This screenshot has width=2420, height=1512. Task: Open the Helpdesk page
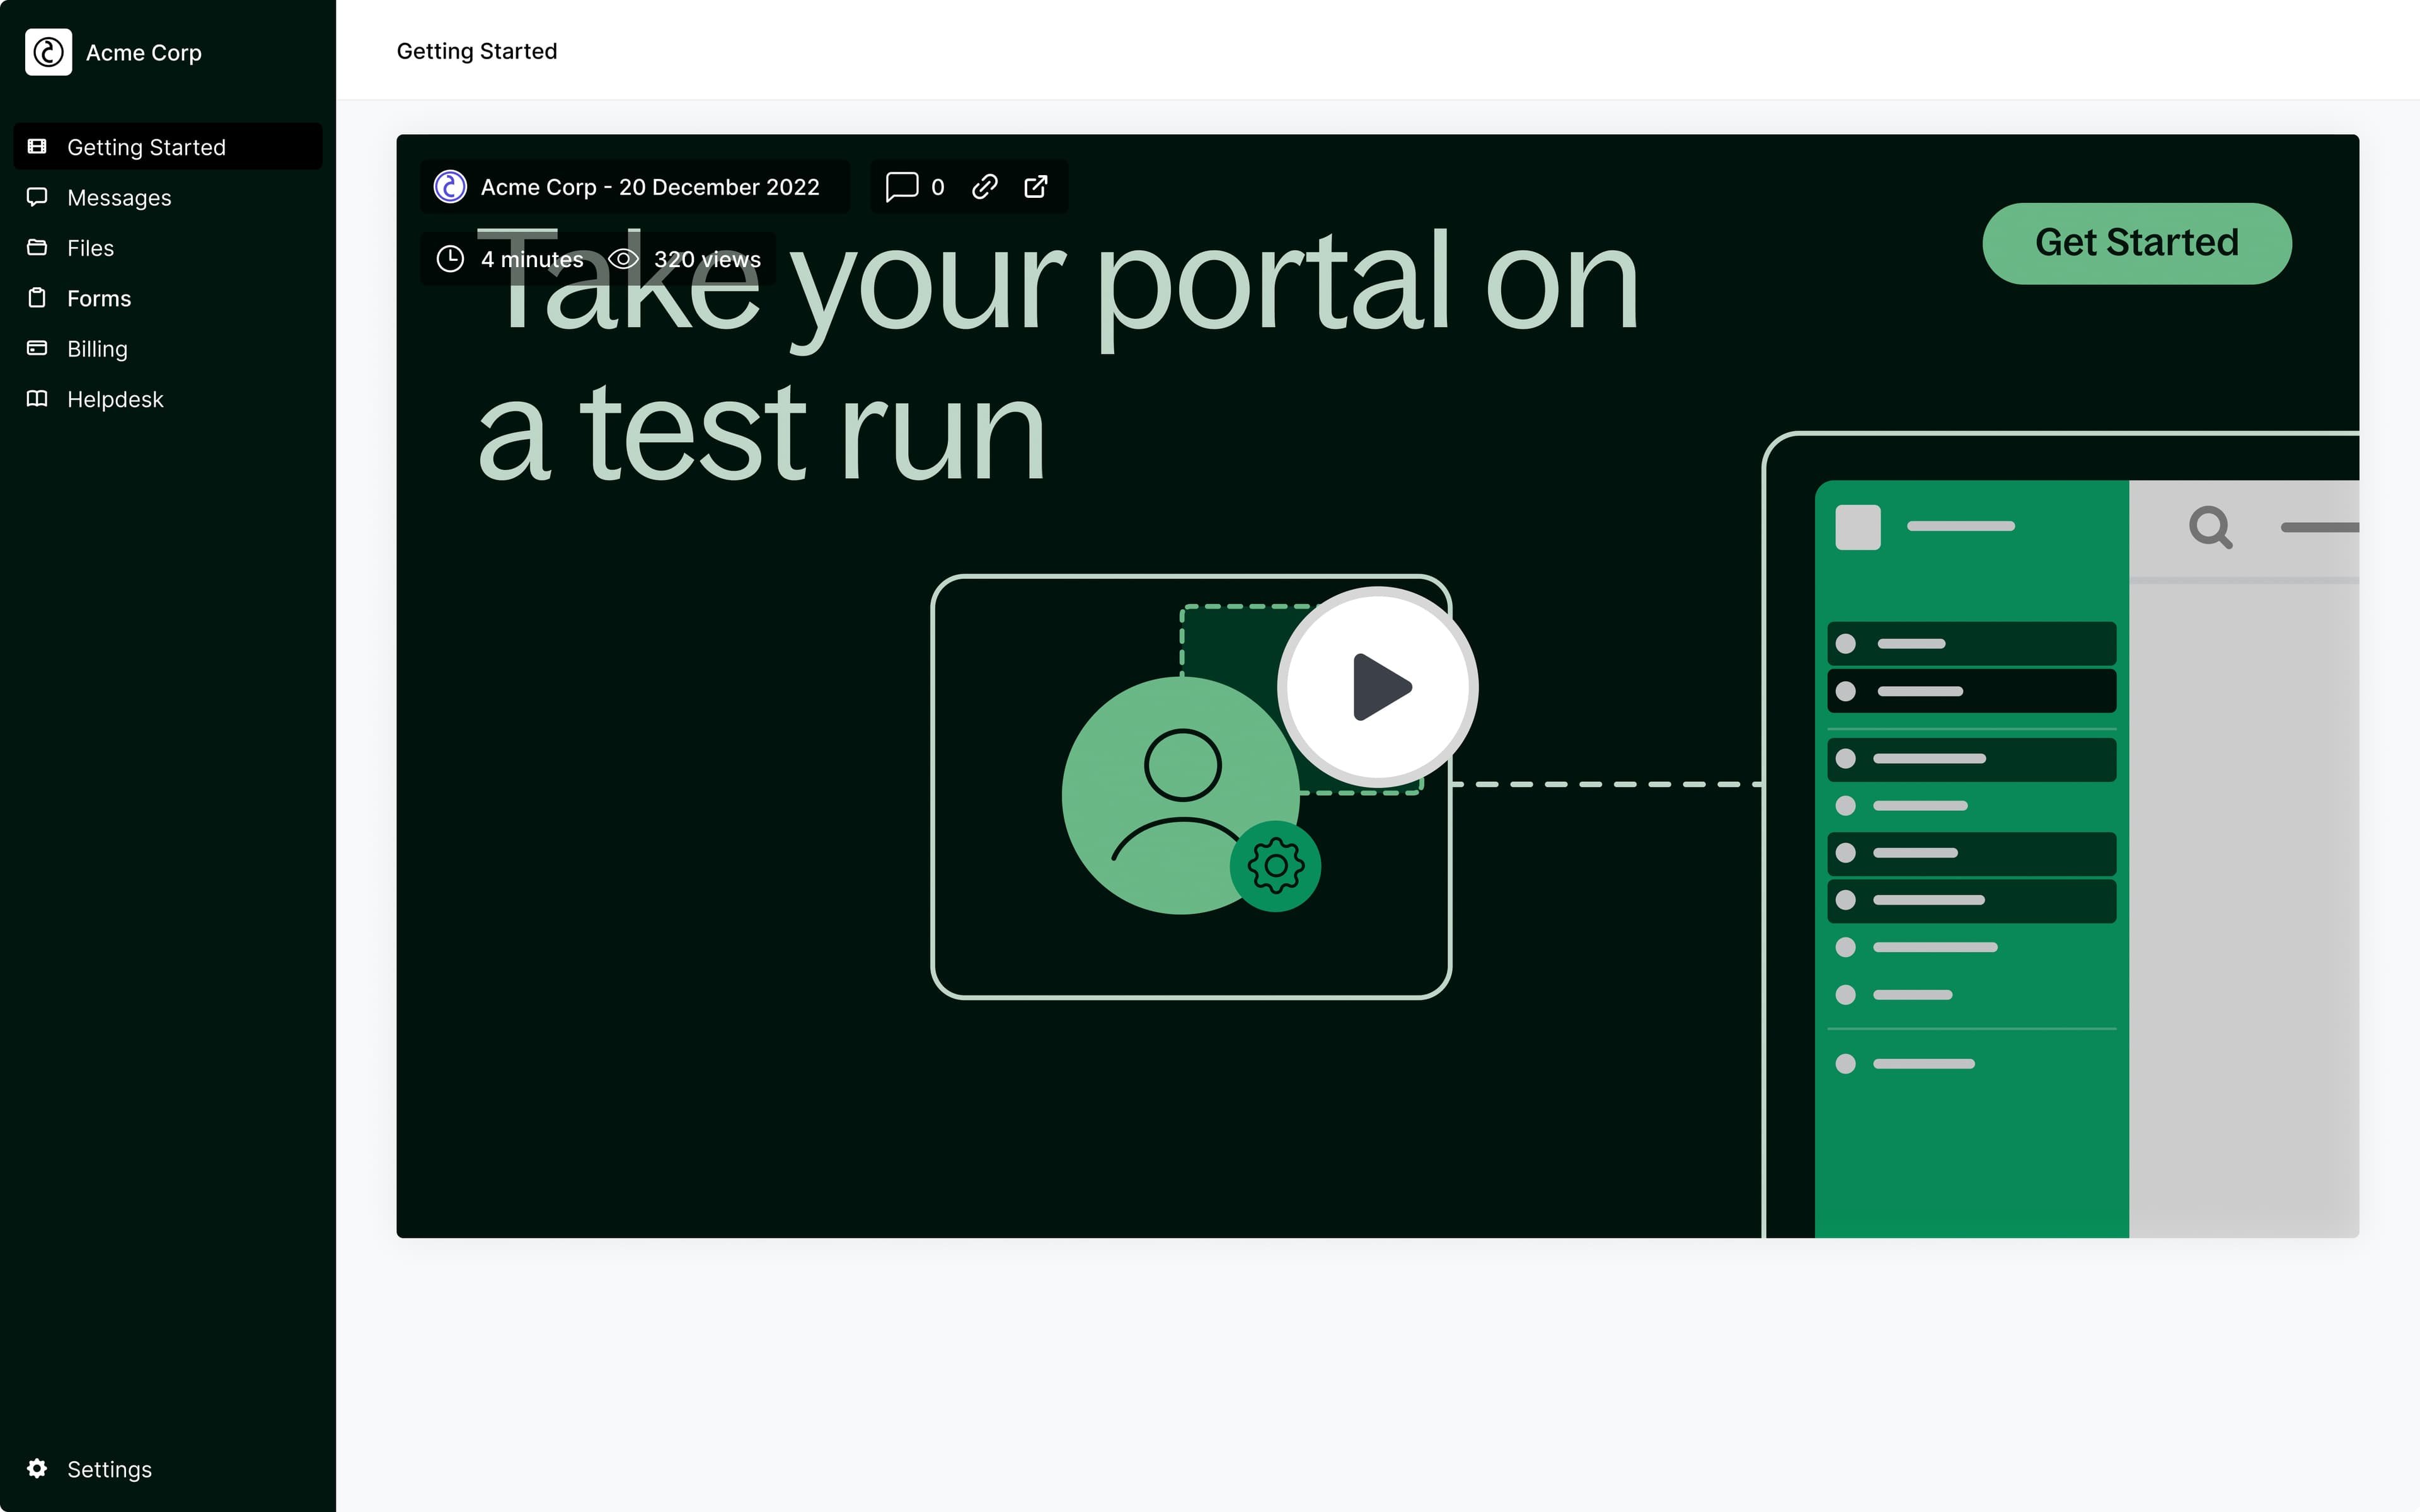[x=115, y=399]
